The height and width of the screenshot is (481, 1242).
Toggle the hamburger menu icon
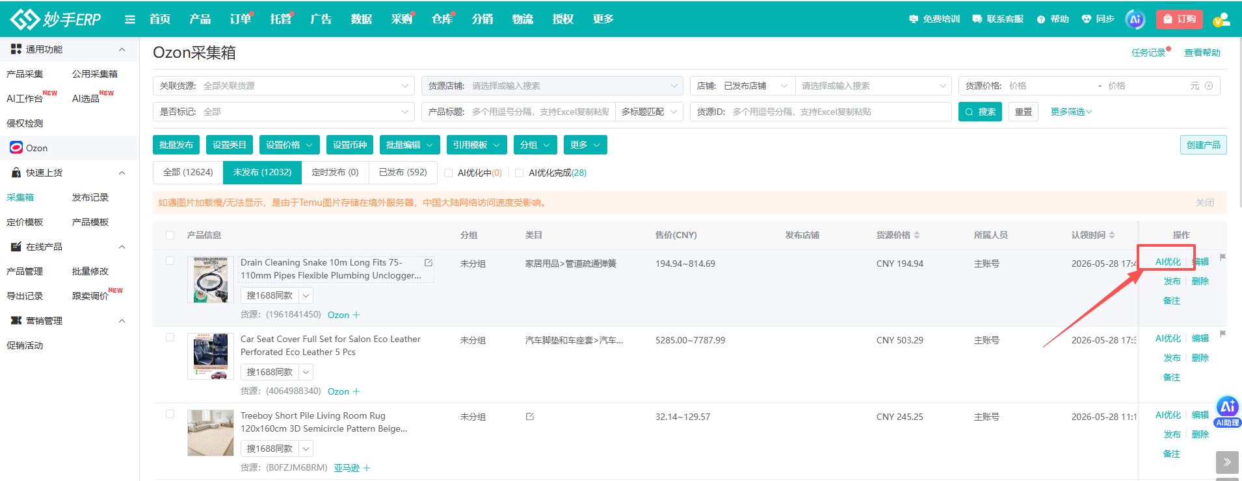pos(130,19)
